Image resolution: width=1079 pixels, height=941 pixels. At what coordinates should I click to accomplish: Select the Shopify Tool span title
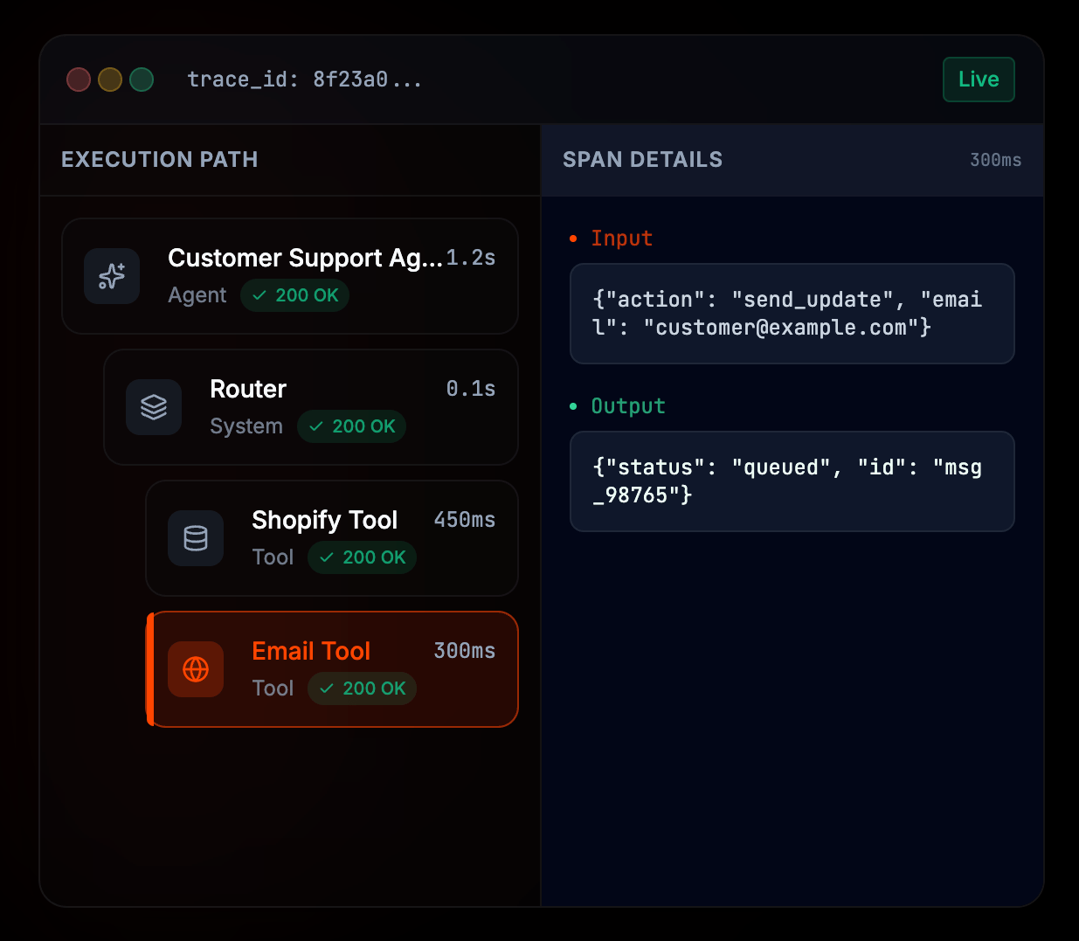click(x=325, y=520)
